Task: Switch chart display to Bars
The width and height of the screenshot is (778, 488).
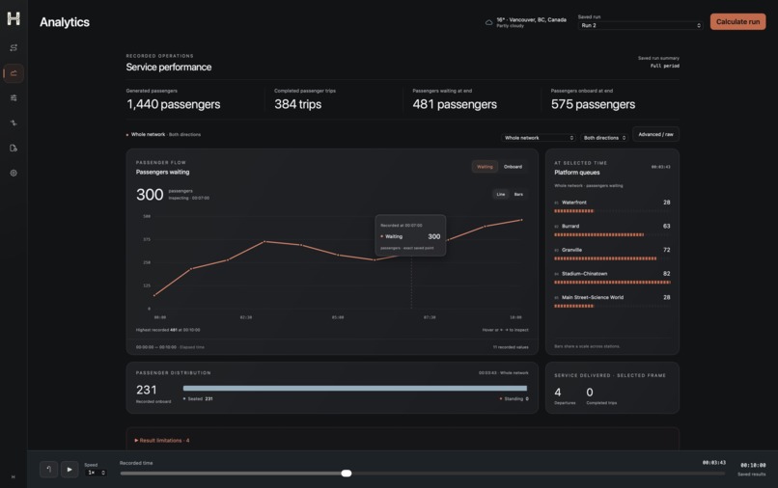Action: [x=518, y=195]
